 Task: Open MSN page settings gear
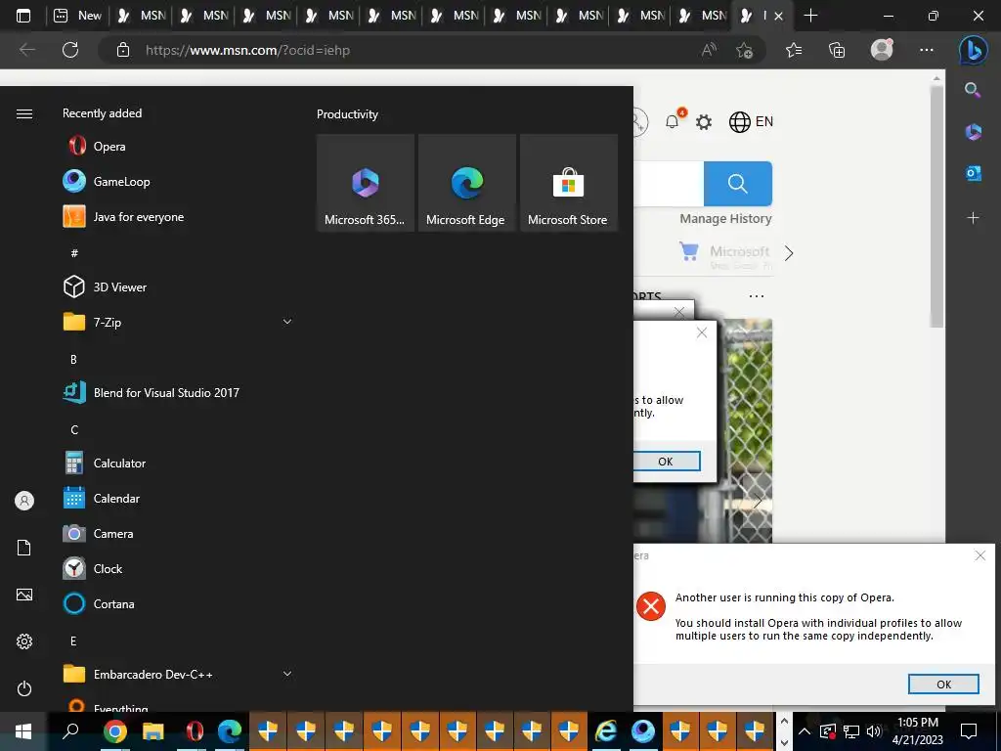704,122
